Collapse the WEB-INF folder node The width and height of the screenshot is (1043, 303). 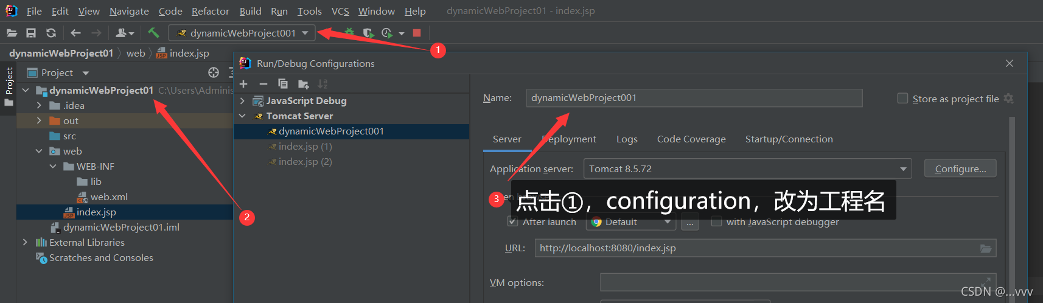tap(53, 166)
